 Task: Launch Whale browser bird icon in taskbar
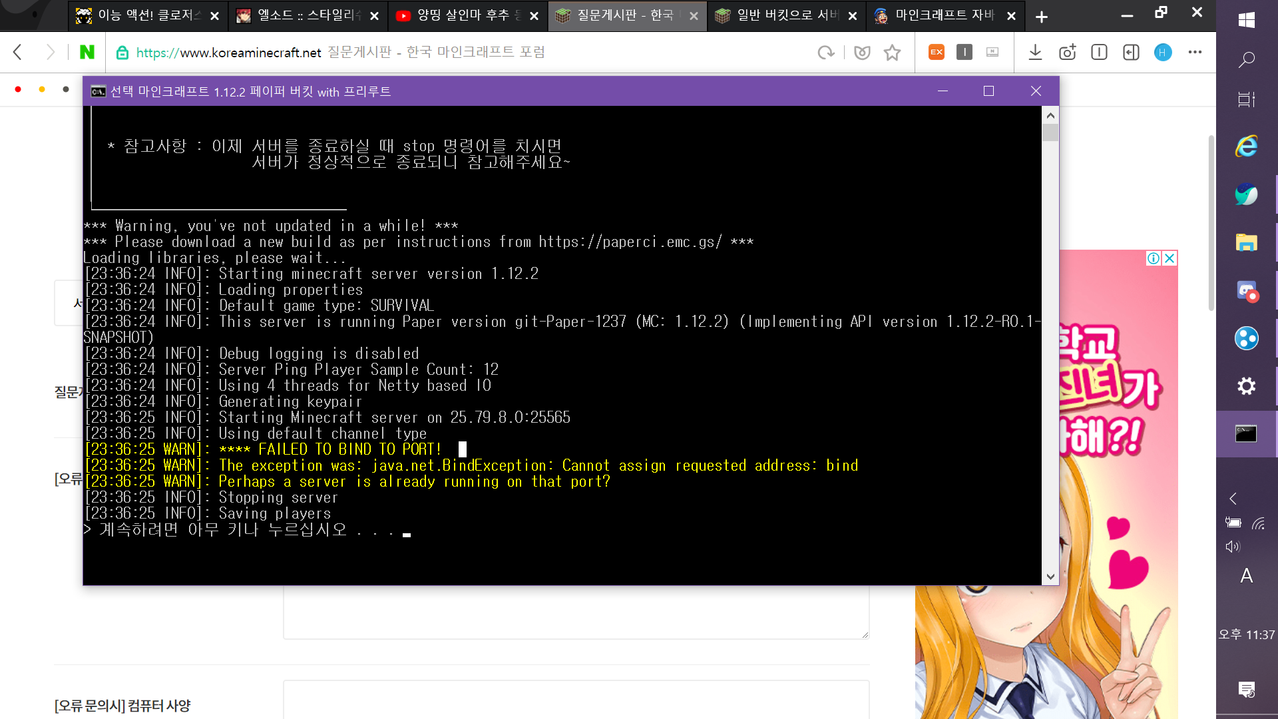[1247, 194]
